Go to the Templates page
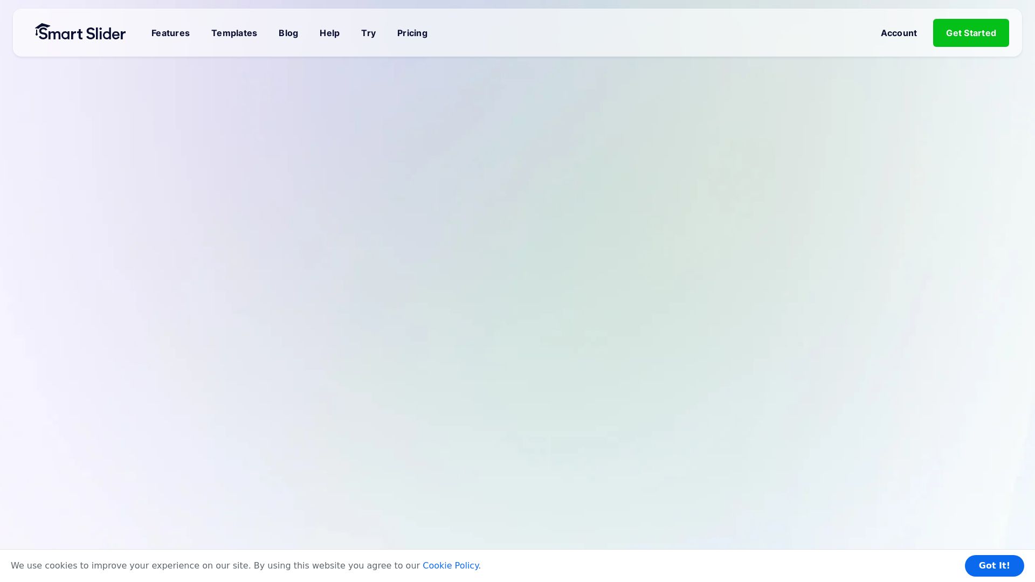The image size is (1035, 582). click(234, 33)
